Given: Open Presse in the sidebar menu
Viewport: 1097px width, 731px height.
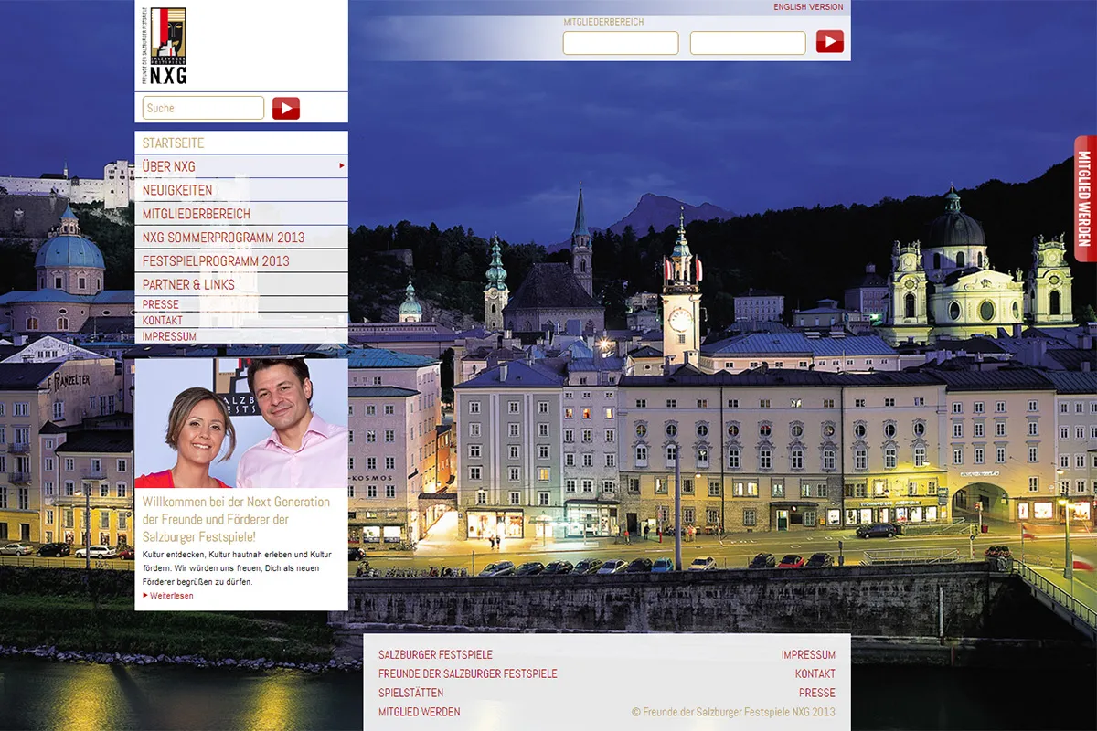Looking at the screenshot, I should click(x=241, y=304).
